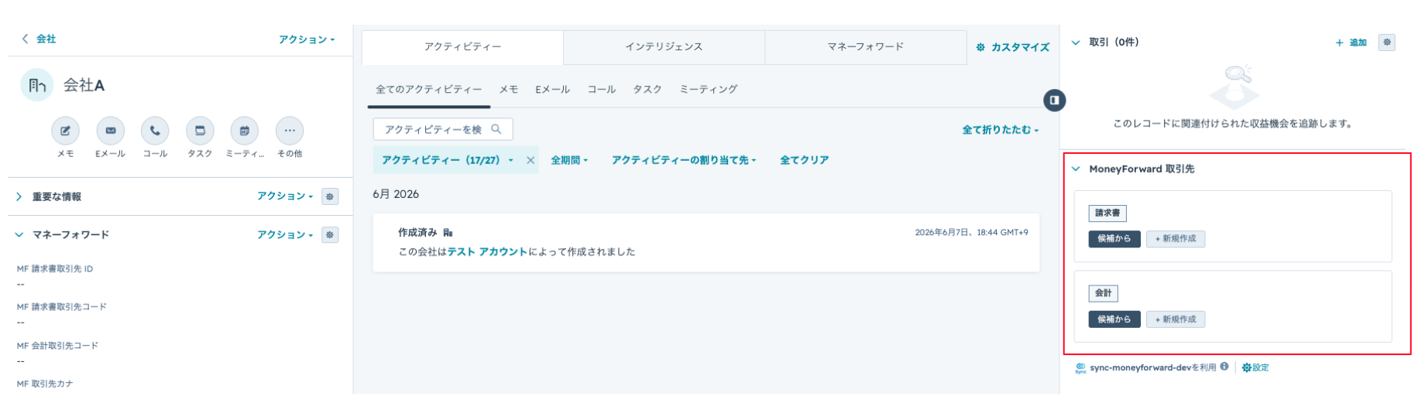1425x413 pixels.
Task: Click the 請求書 tag label
Action: point(1107,213)
